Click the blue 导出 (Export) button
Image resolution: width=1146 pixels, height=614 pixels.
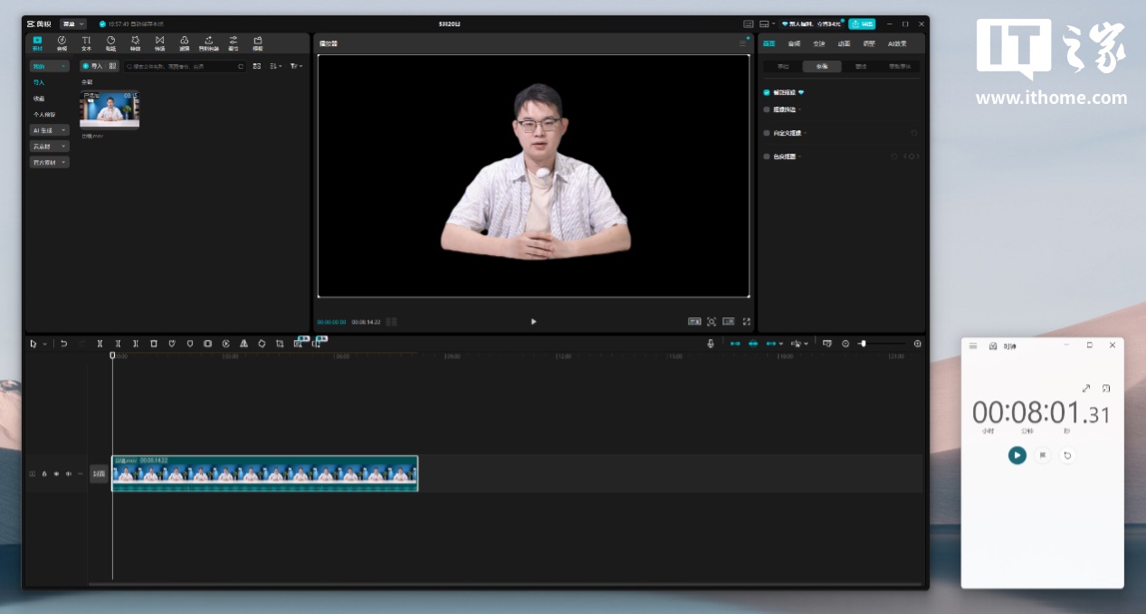(862, 24)
